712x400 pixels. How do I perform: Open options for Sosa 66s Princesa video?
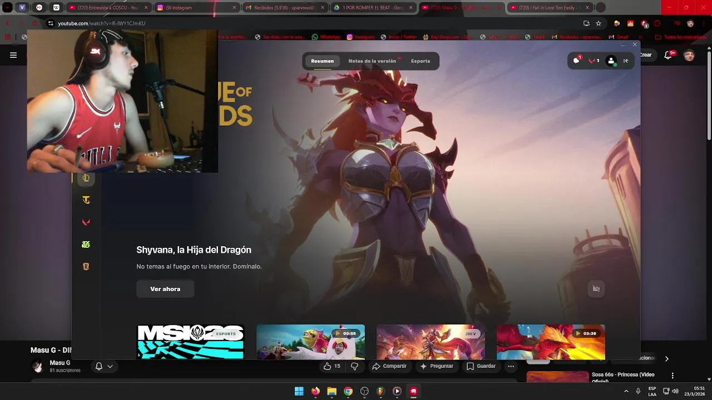coord(673,376)
